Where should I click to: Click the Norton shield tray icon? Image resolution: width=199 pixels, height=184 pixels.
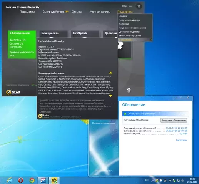click(157, 181)
